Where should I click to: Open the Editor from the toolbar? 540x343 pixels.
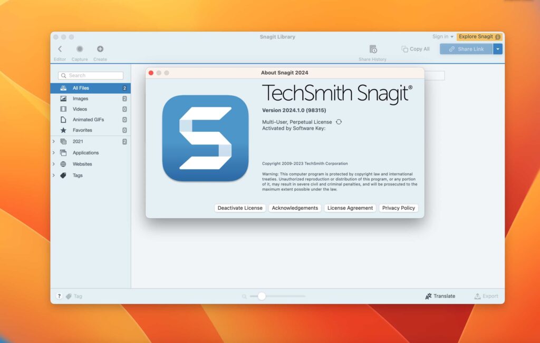click(x=60, y=50)
